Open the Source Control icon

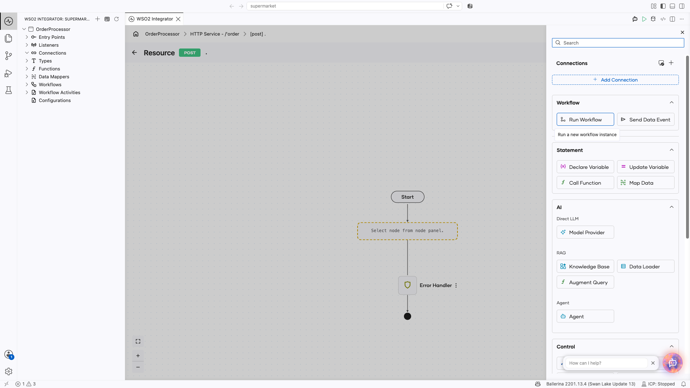(9, 56)
